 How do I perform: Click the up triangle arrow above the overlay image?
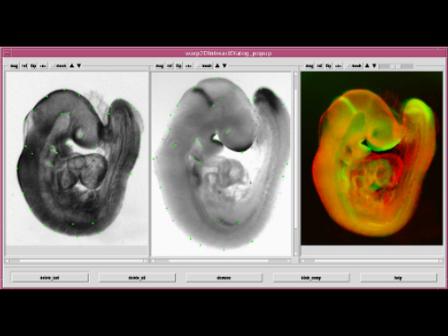click(x=367, y=65)
